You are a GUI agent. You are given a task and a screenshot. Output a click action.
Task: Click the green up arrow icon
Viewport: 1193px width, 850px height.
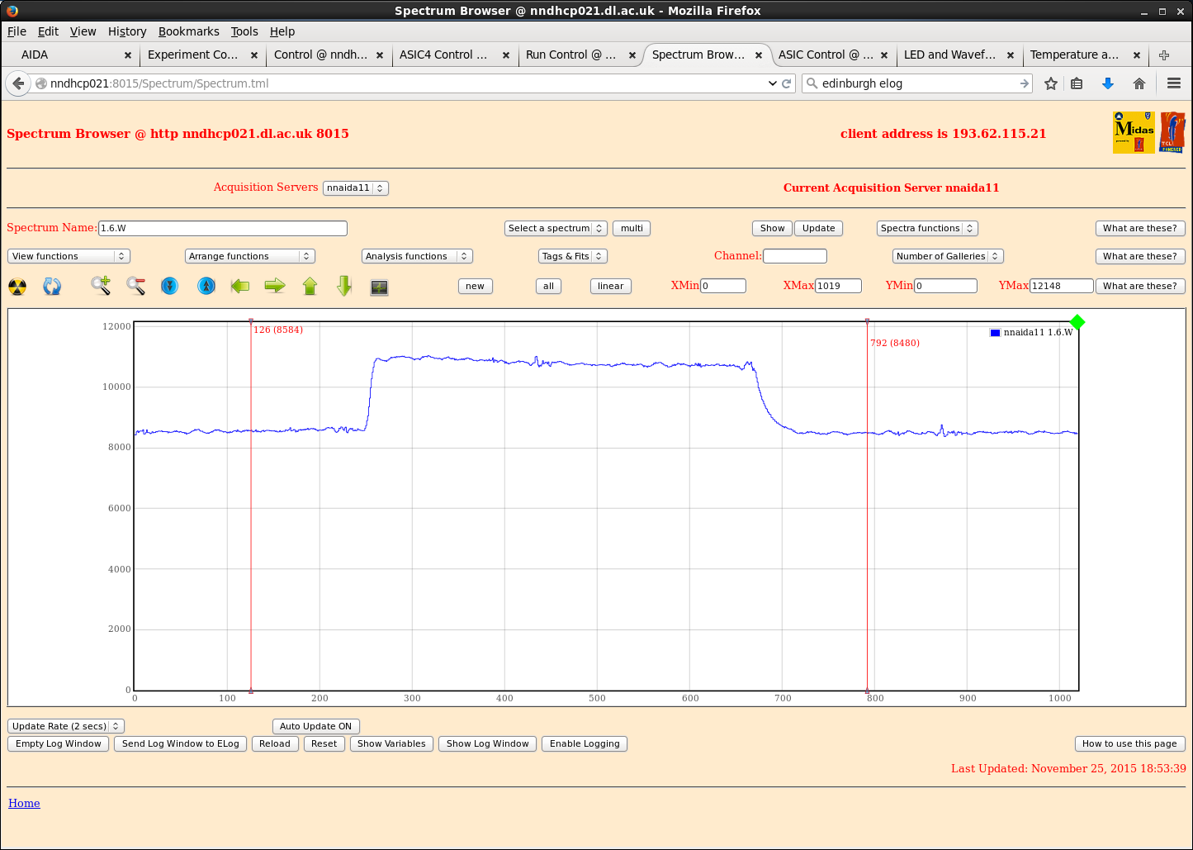pyautogui.click(x=310, y=286)
